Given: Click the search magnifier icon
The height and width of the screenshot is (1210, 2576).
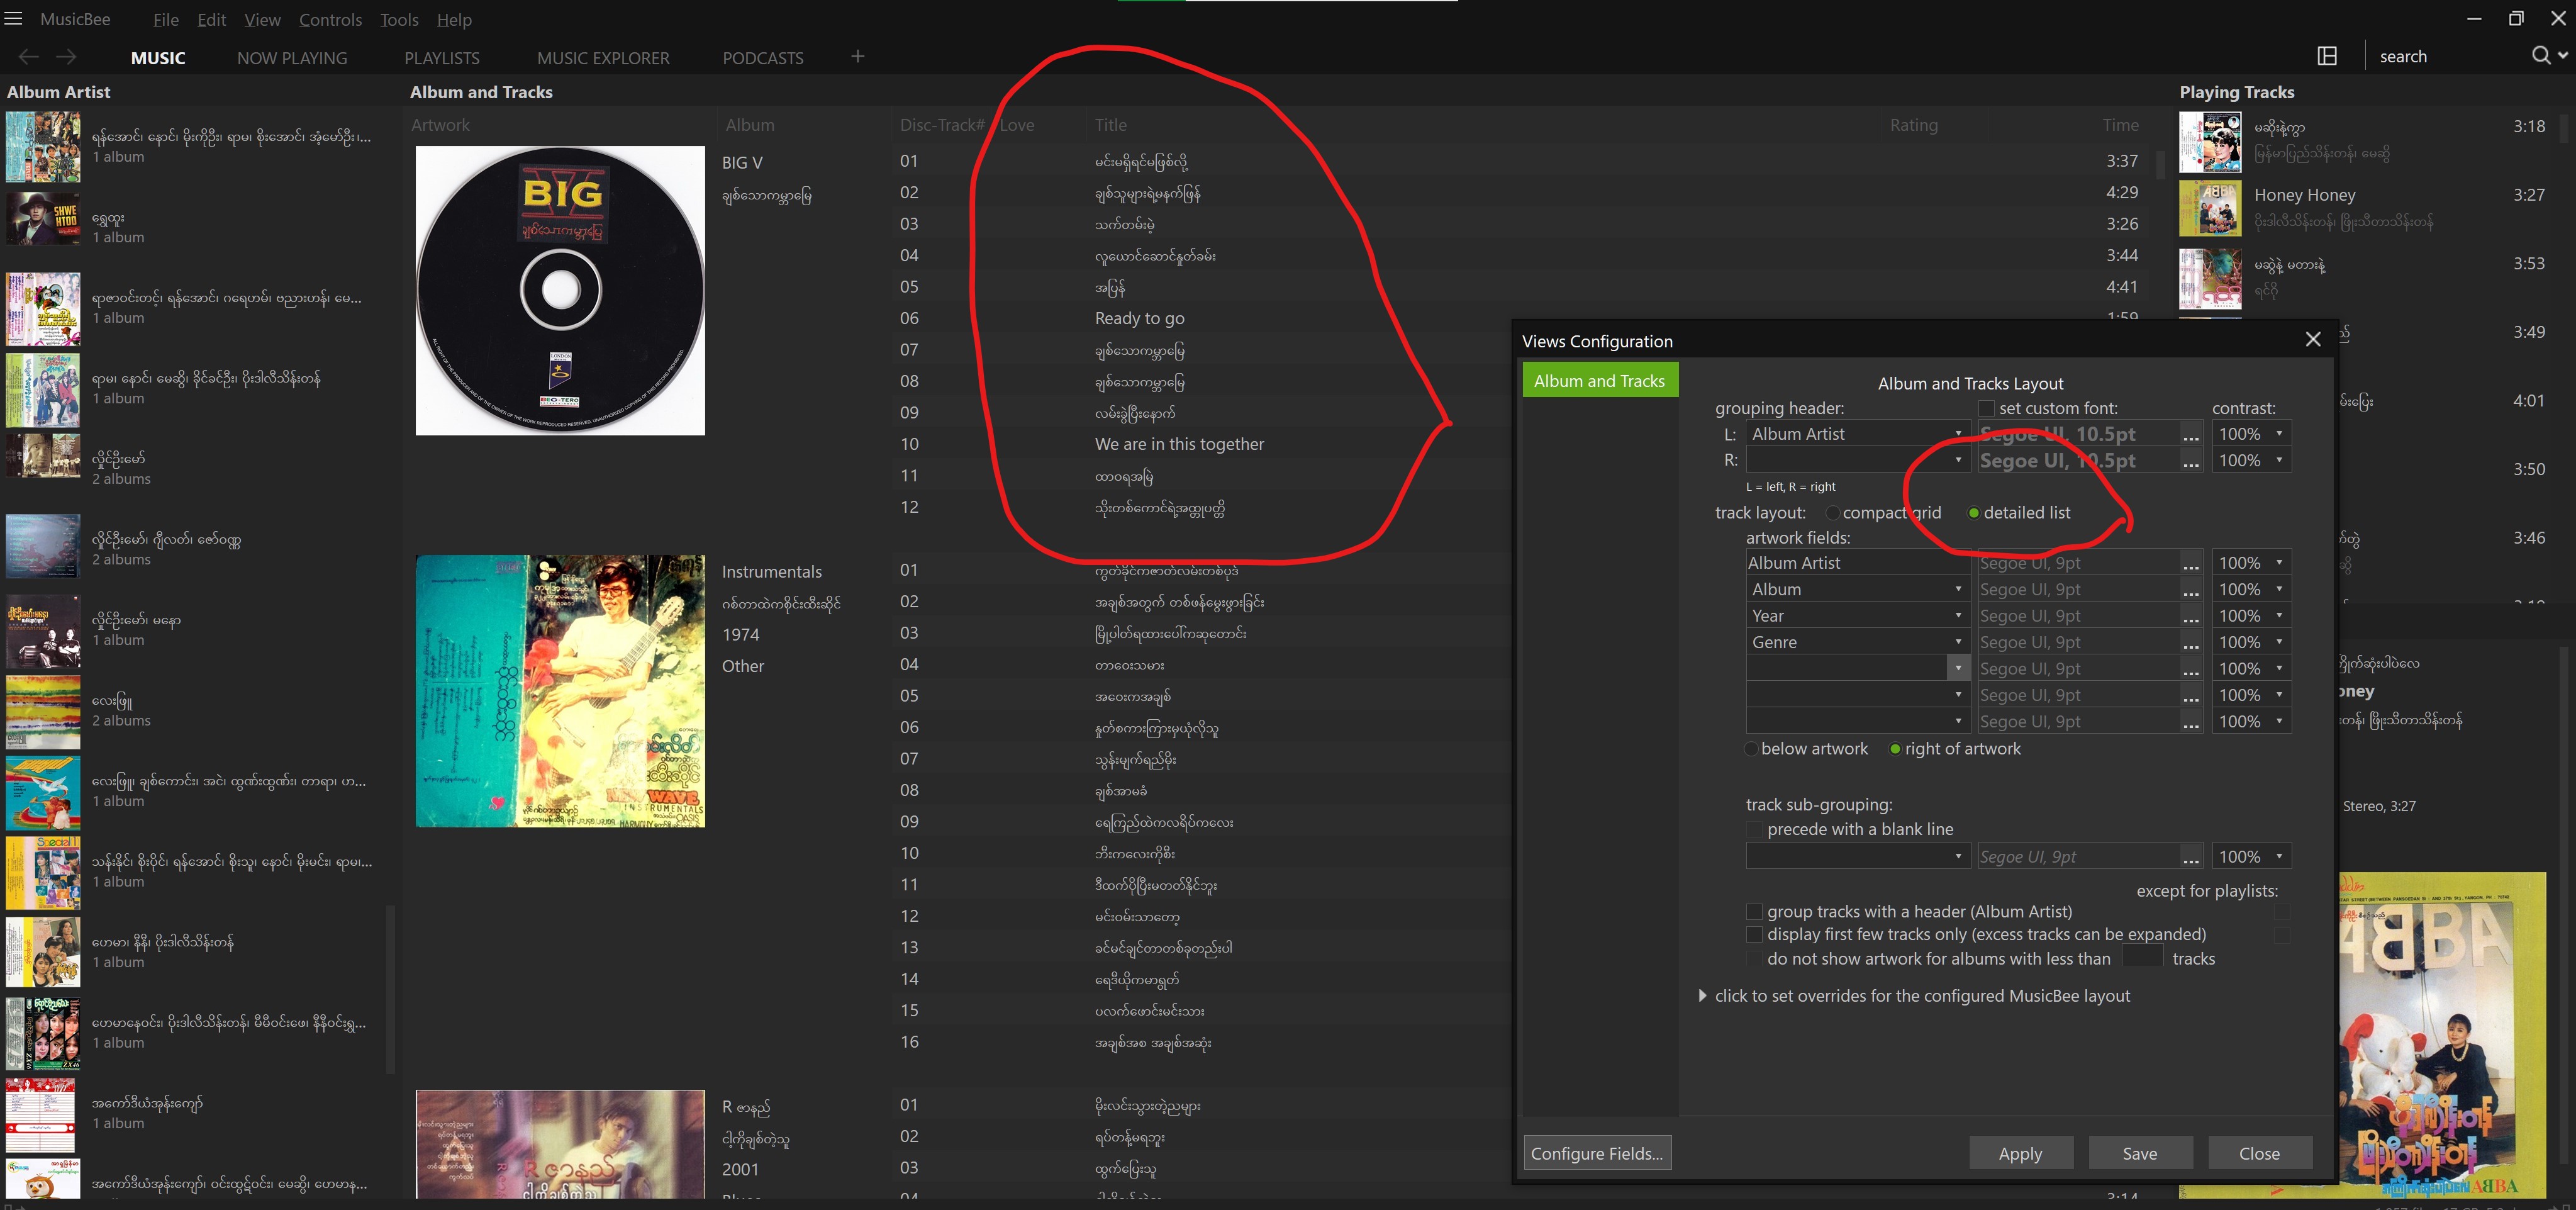Looking at the screenshot, I should [2540, 56].
